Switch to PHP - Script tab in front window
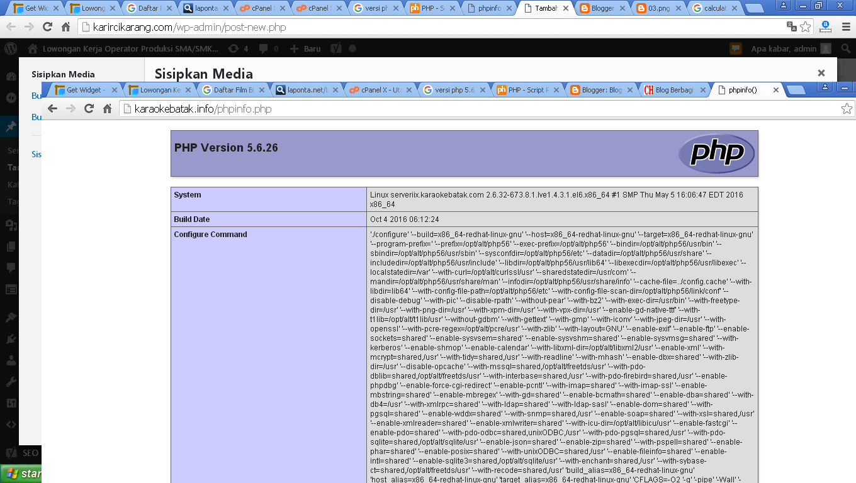 528,90
